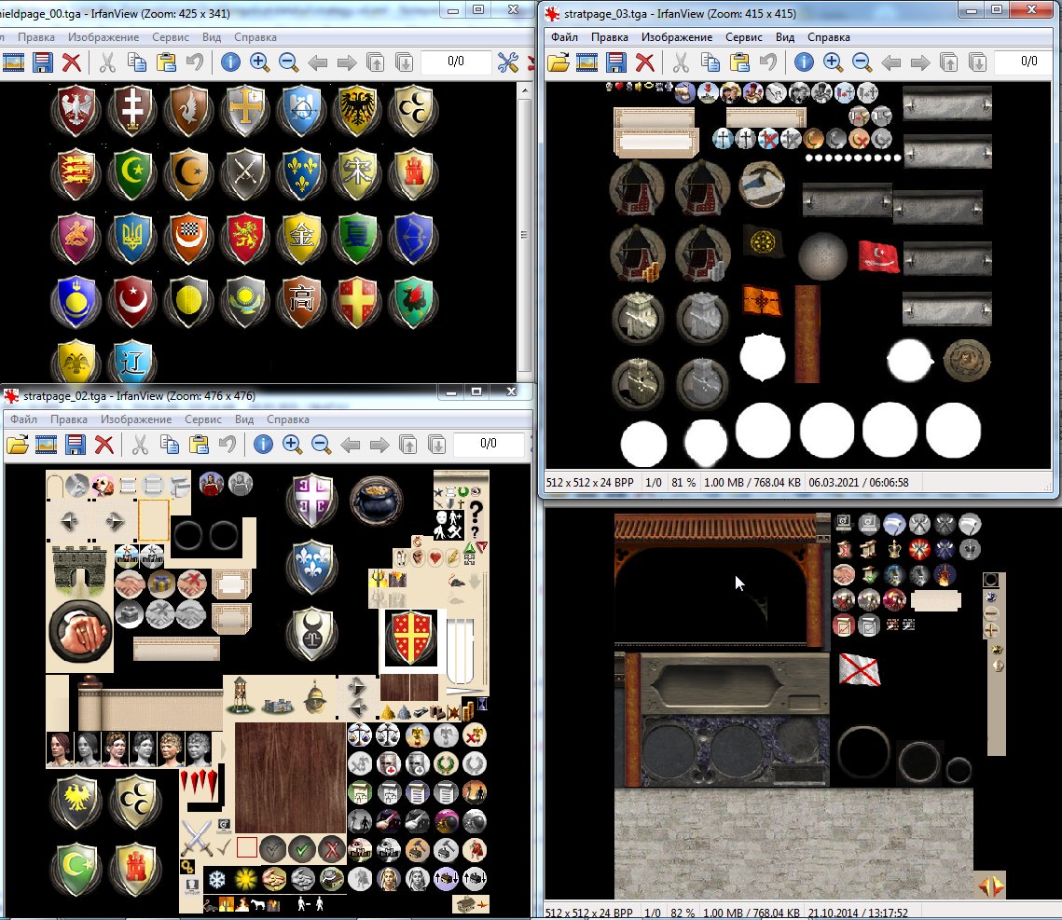Open Справка menu in stratpage_03 window
Image resolution: width=1062 pixels, height=920 pixels.
[828, 37]
